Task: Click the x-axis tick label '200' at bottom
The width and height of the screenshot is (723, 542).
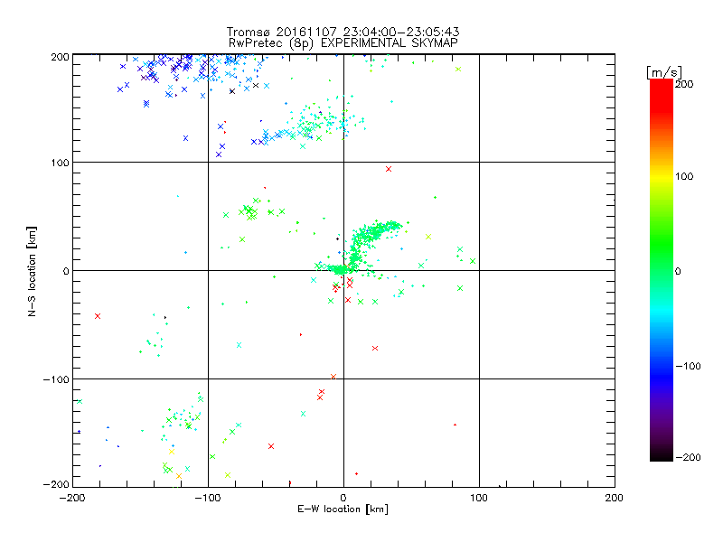Action: tap(615, 498)
